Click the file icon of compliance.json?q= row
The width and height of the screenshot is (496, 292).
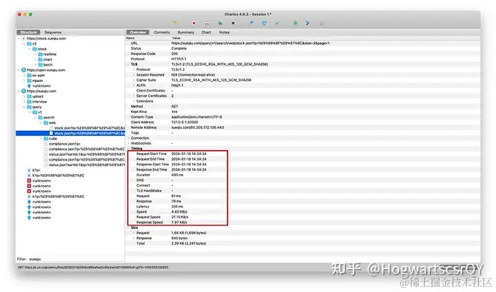[46, 144]
